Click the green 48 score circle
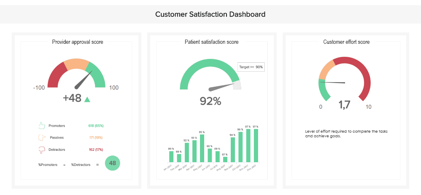This screenshot has width=421, height=195. point(112,163)
